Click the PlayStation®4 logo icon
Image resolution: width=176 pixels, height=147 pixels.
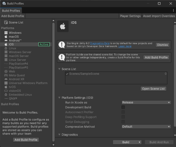coord(6,64)
